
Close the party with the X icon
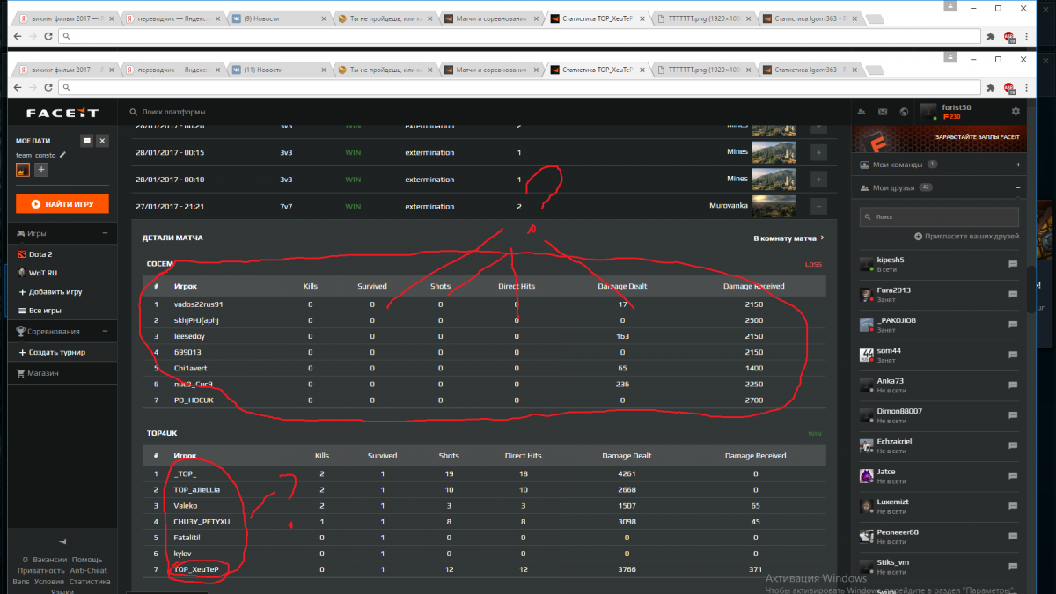tap(102, 141)
